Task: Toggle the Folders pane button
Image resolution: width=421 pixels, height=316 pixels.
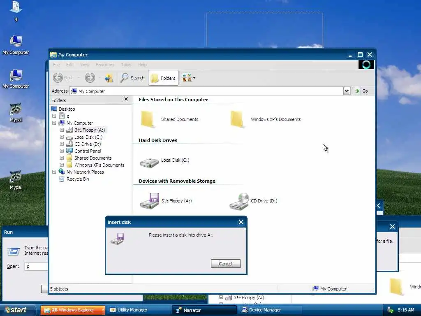Action: coord(163,78)
